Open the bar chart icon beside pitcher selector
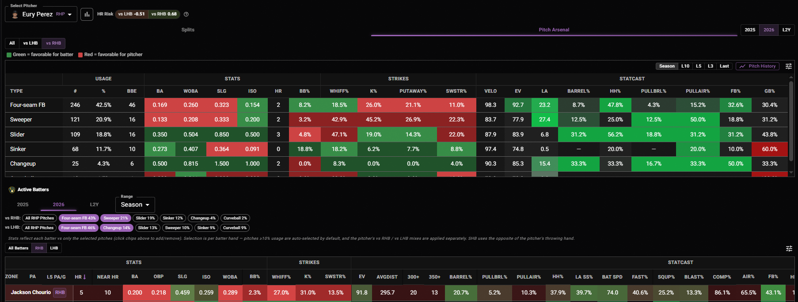 point(87,14)
